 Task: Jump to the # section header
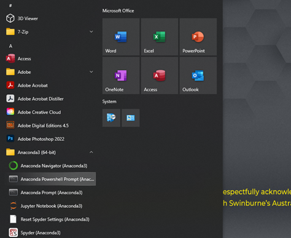coord(10,6)
